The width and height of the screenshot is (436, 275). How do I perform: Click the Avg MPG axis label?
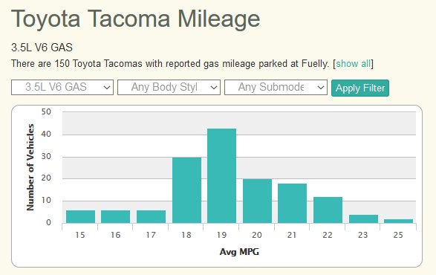tap(239, 252)
